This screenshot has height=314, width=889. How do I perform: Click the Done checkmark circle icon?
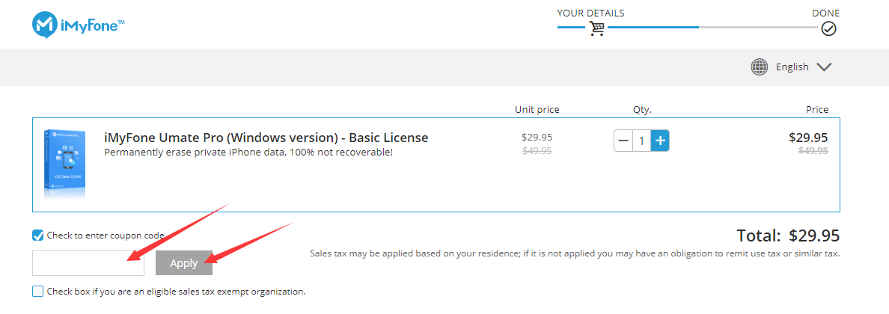click(x=829, y=28)
